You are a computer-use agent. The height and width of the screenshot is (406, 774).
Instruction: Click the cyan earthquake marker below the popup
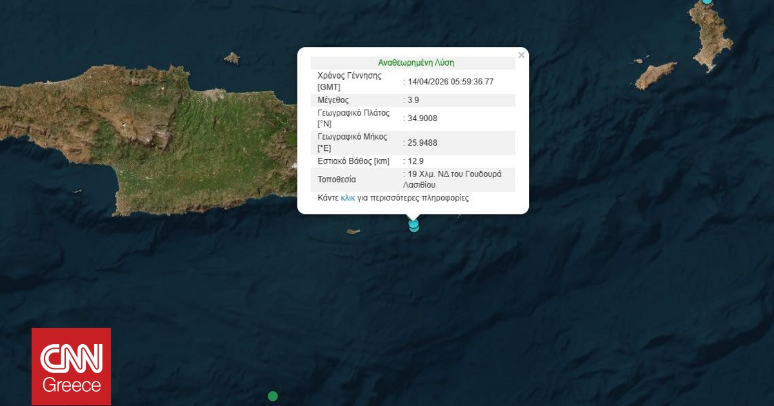pos(413,224)
